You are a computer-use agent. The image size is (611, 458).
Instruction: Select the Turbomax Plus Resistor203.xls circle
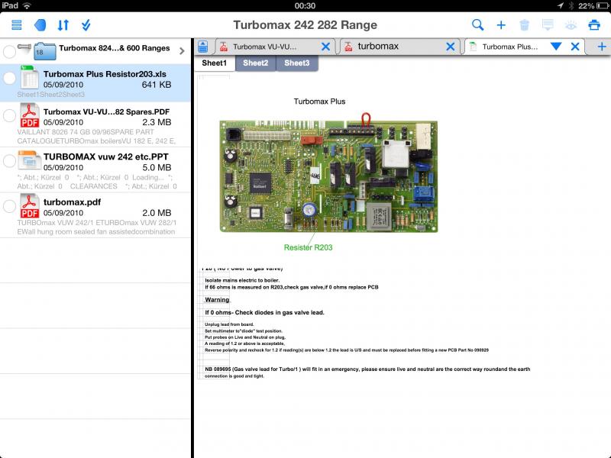pyautogui.click(x=9, y=79)
